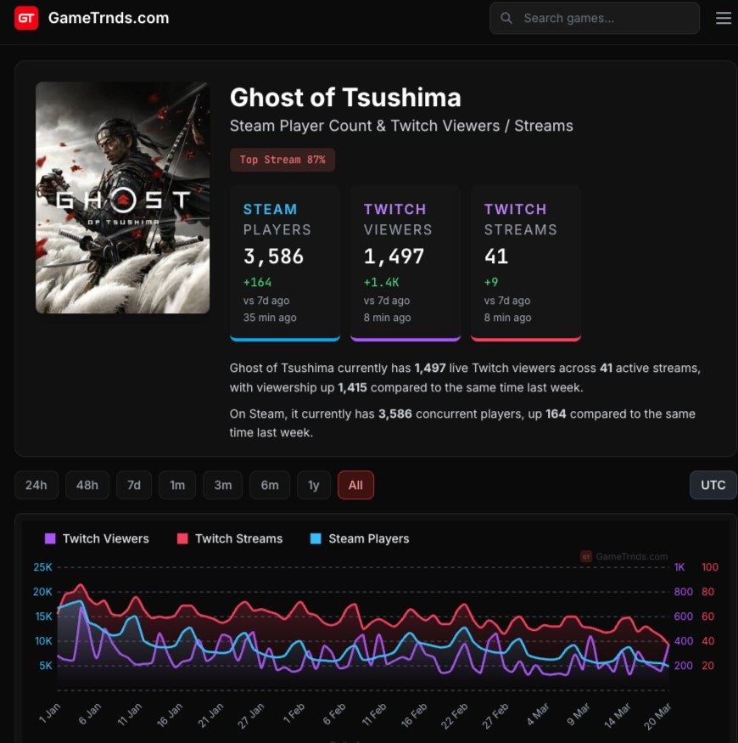738x743 pixels.
Task: Toggle the UTC timezone button
Action: (713, 485)
